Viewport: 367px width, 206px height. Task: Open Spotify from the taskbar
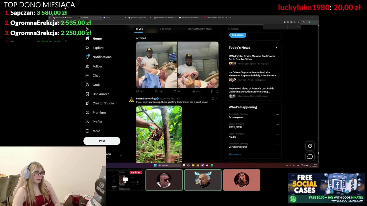click(x=212, y=165)
